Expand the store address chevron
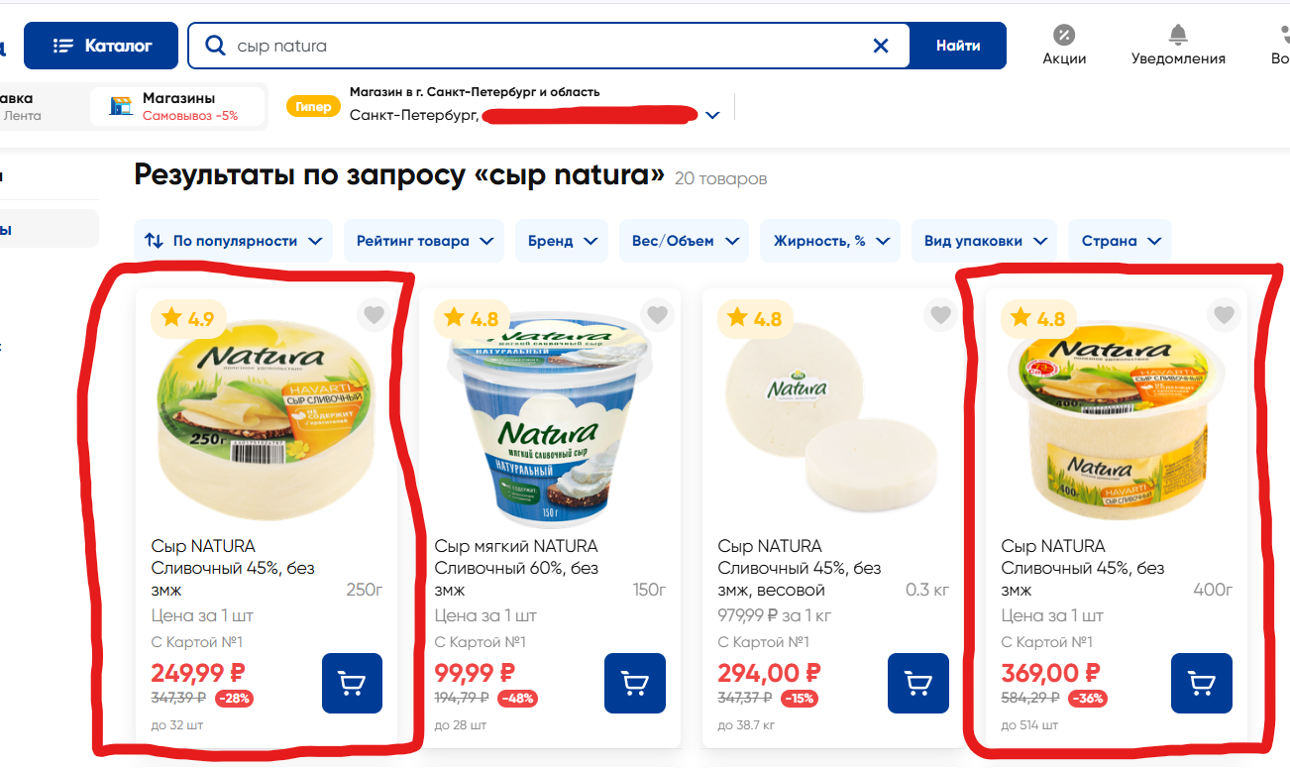This screenshot has width=1290, height=768. [x=712, y=116]
